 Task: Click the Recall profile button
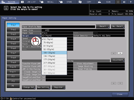[103, 26]
